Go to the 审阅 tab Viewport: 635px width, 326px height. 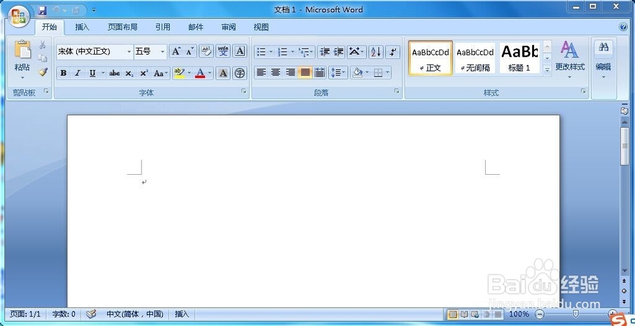[229, 27]
